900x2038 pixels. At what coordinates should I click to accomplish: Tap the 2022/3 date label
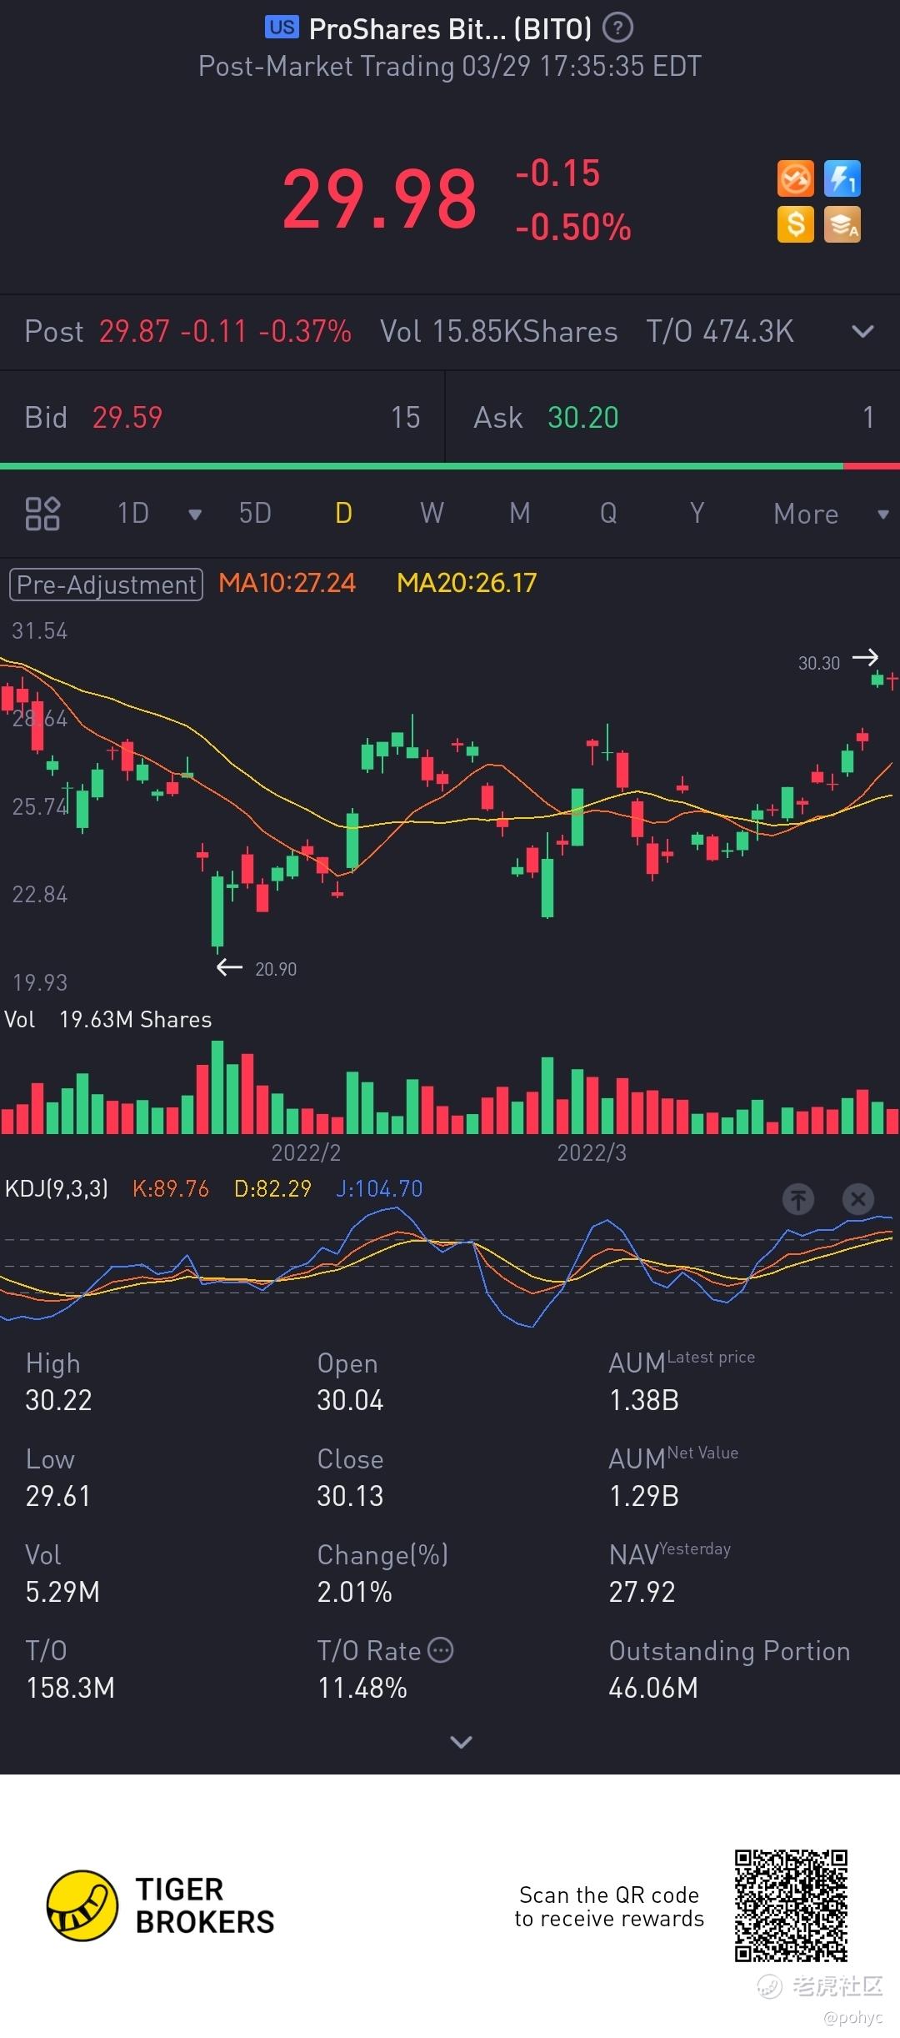tap(592, 1152)
